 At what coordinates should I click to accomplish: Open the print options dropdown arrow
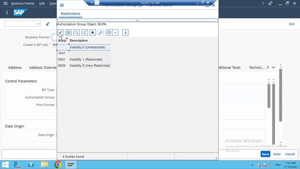115,32
